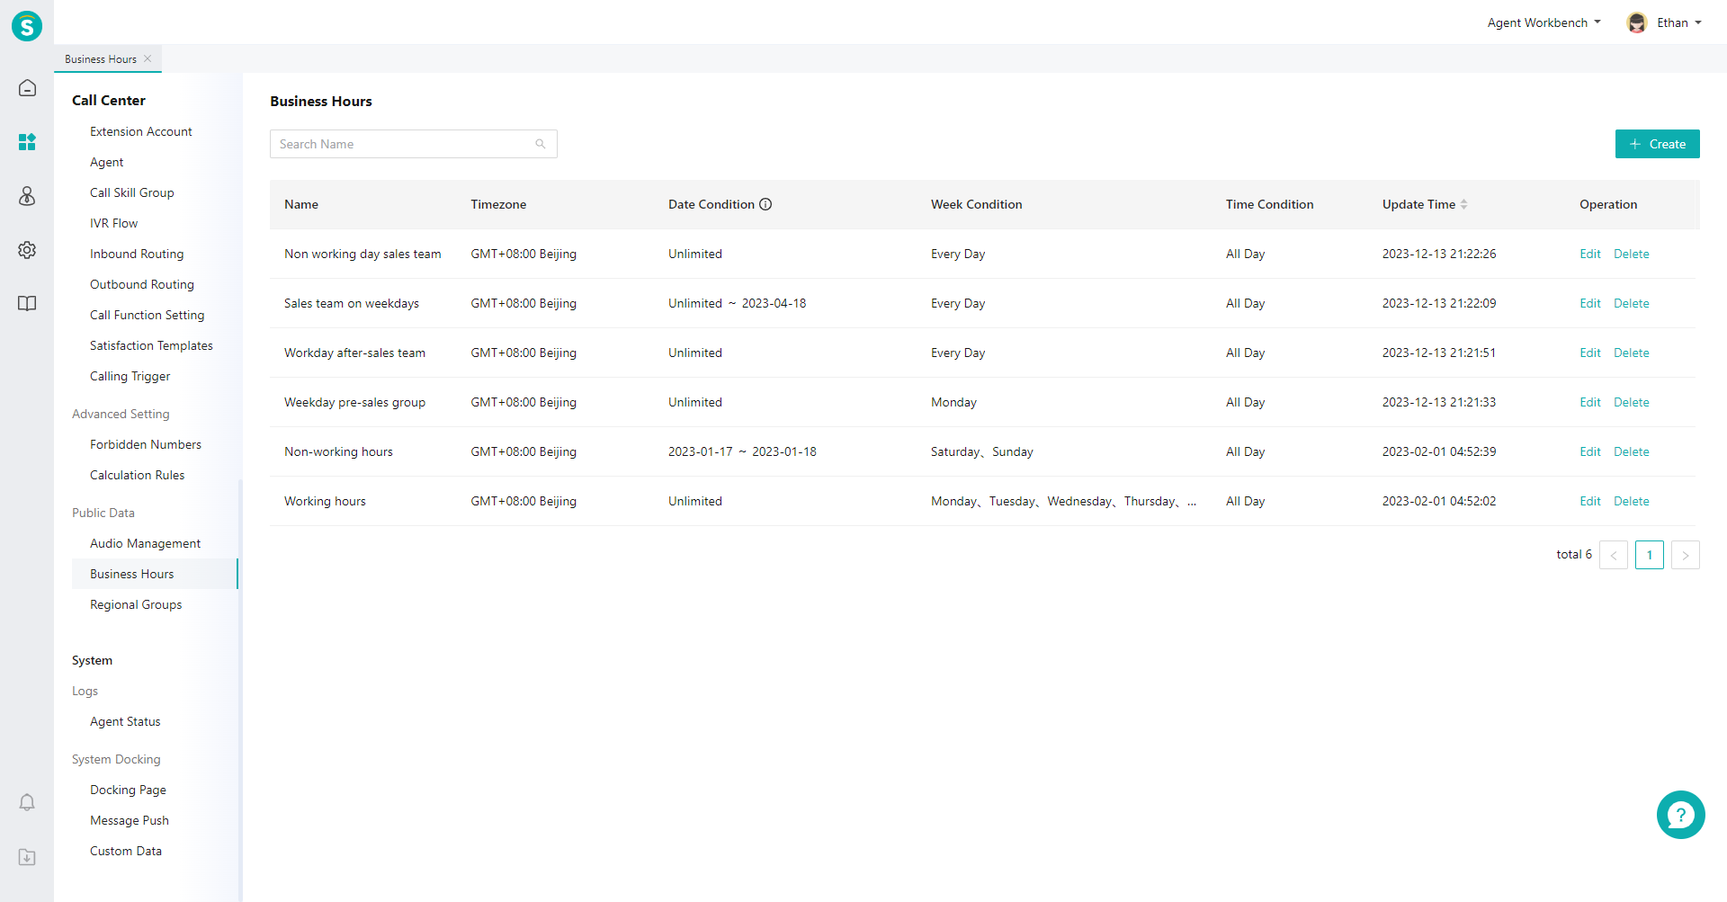Edit Workday after-sales team row
1727x902 pixels.
click(x=1590, y=353)
